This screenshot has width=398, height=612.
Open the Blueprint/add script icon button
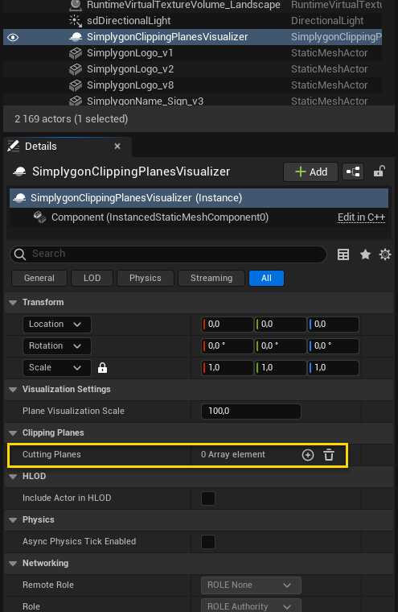(353, 172)
